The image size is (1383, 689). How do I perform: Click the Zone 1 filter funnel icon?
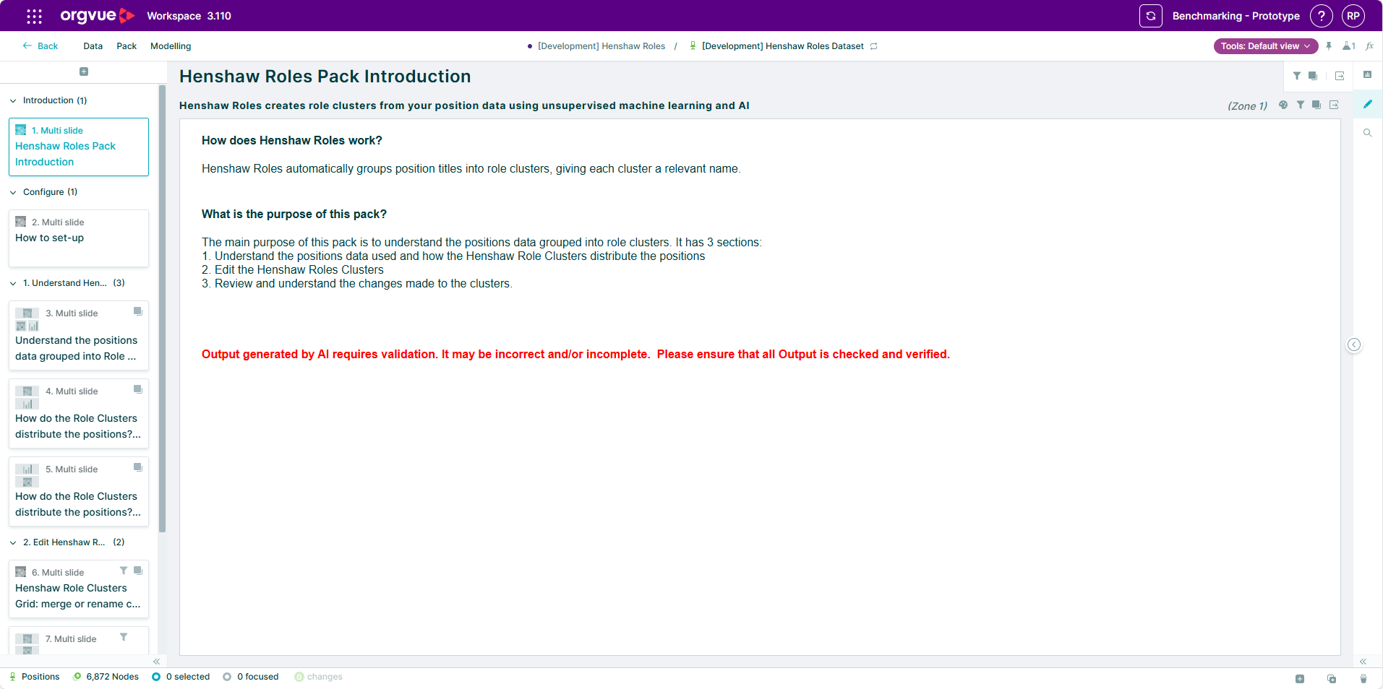1301,105
